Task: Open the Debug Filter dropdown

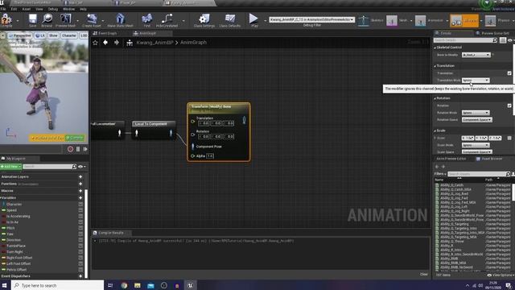Action: point(311,19)
